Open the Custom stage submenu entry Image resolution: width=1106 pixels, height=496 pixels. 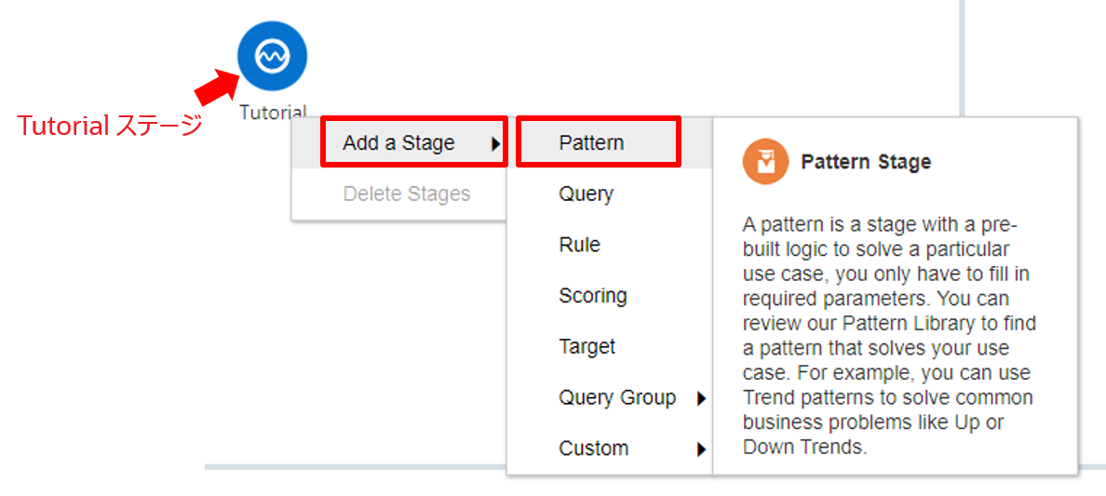(x=593, y=449)
